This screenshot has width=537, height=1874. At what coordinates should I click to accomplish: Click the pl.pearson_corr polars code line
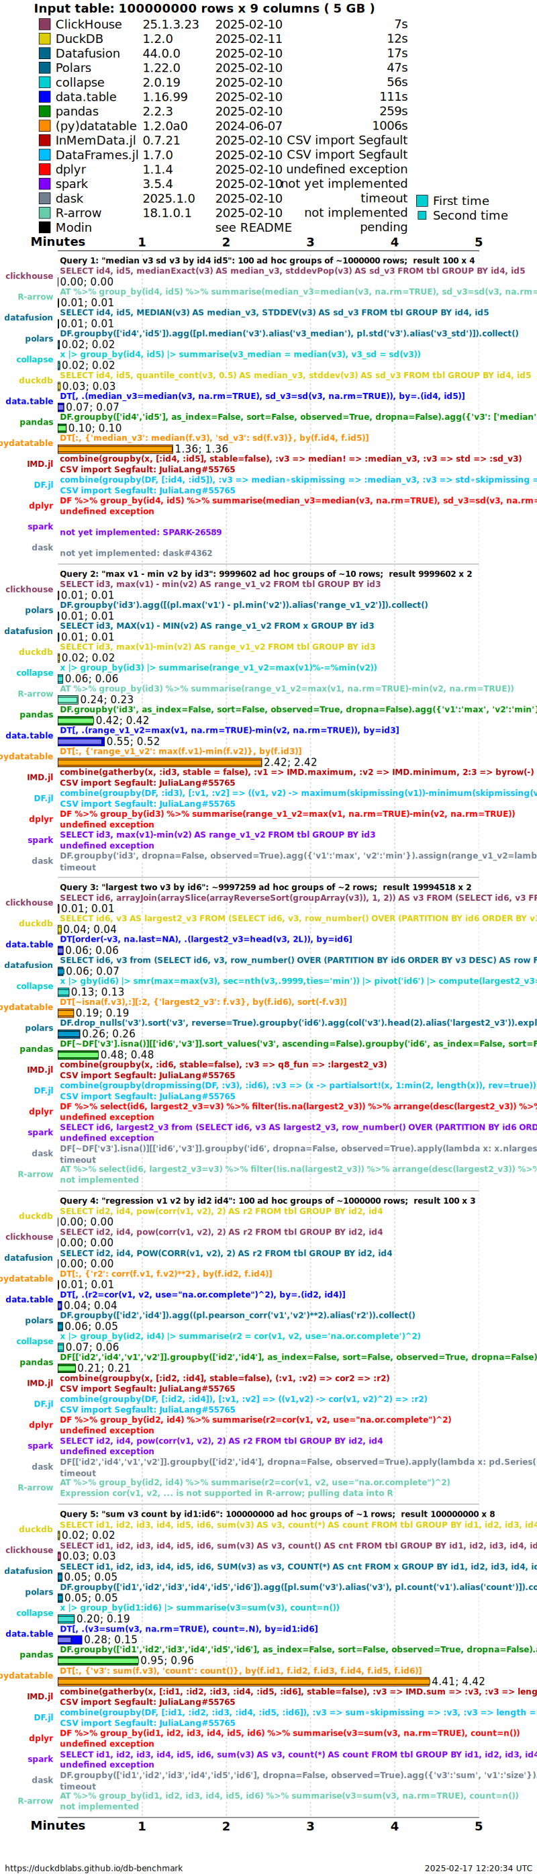pyautogui.click(x=238, y=1315)
